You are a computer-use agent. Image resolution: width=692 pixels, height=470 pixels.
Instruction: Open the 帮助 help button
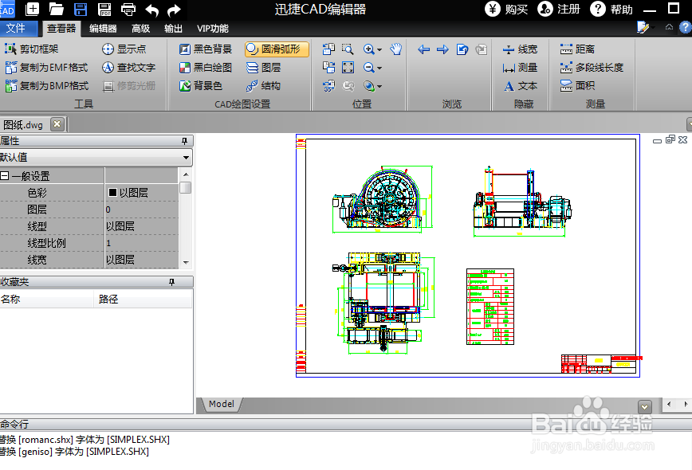click(x=611, y=9)
